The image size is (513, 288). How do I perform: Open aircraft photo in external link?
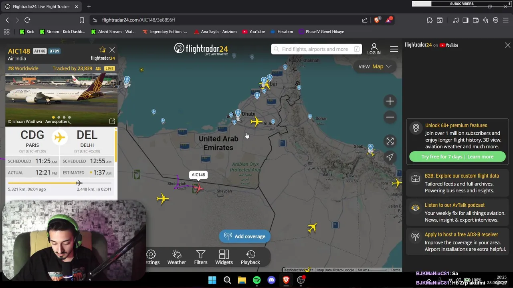(x=112, y=121)
